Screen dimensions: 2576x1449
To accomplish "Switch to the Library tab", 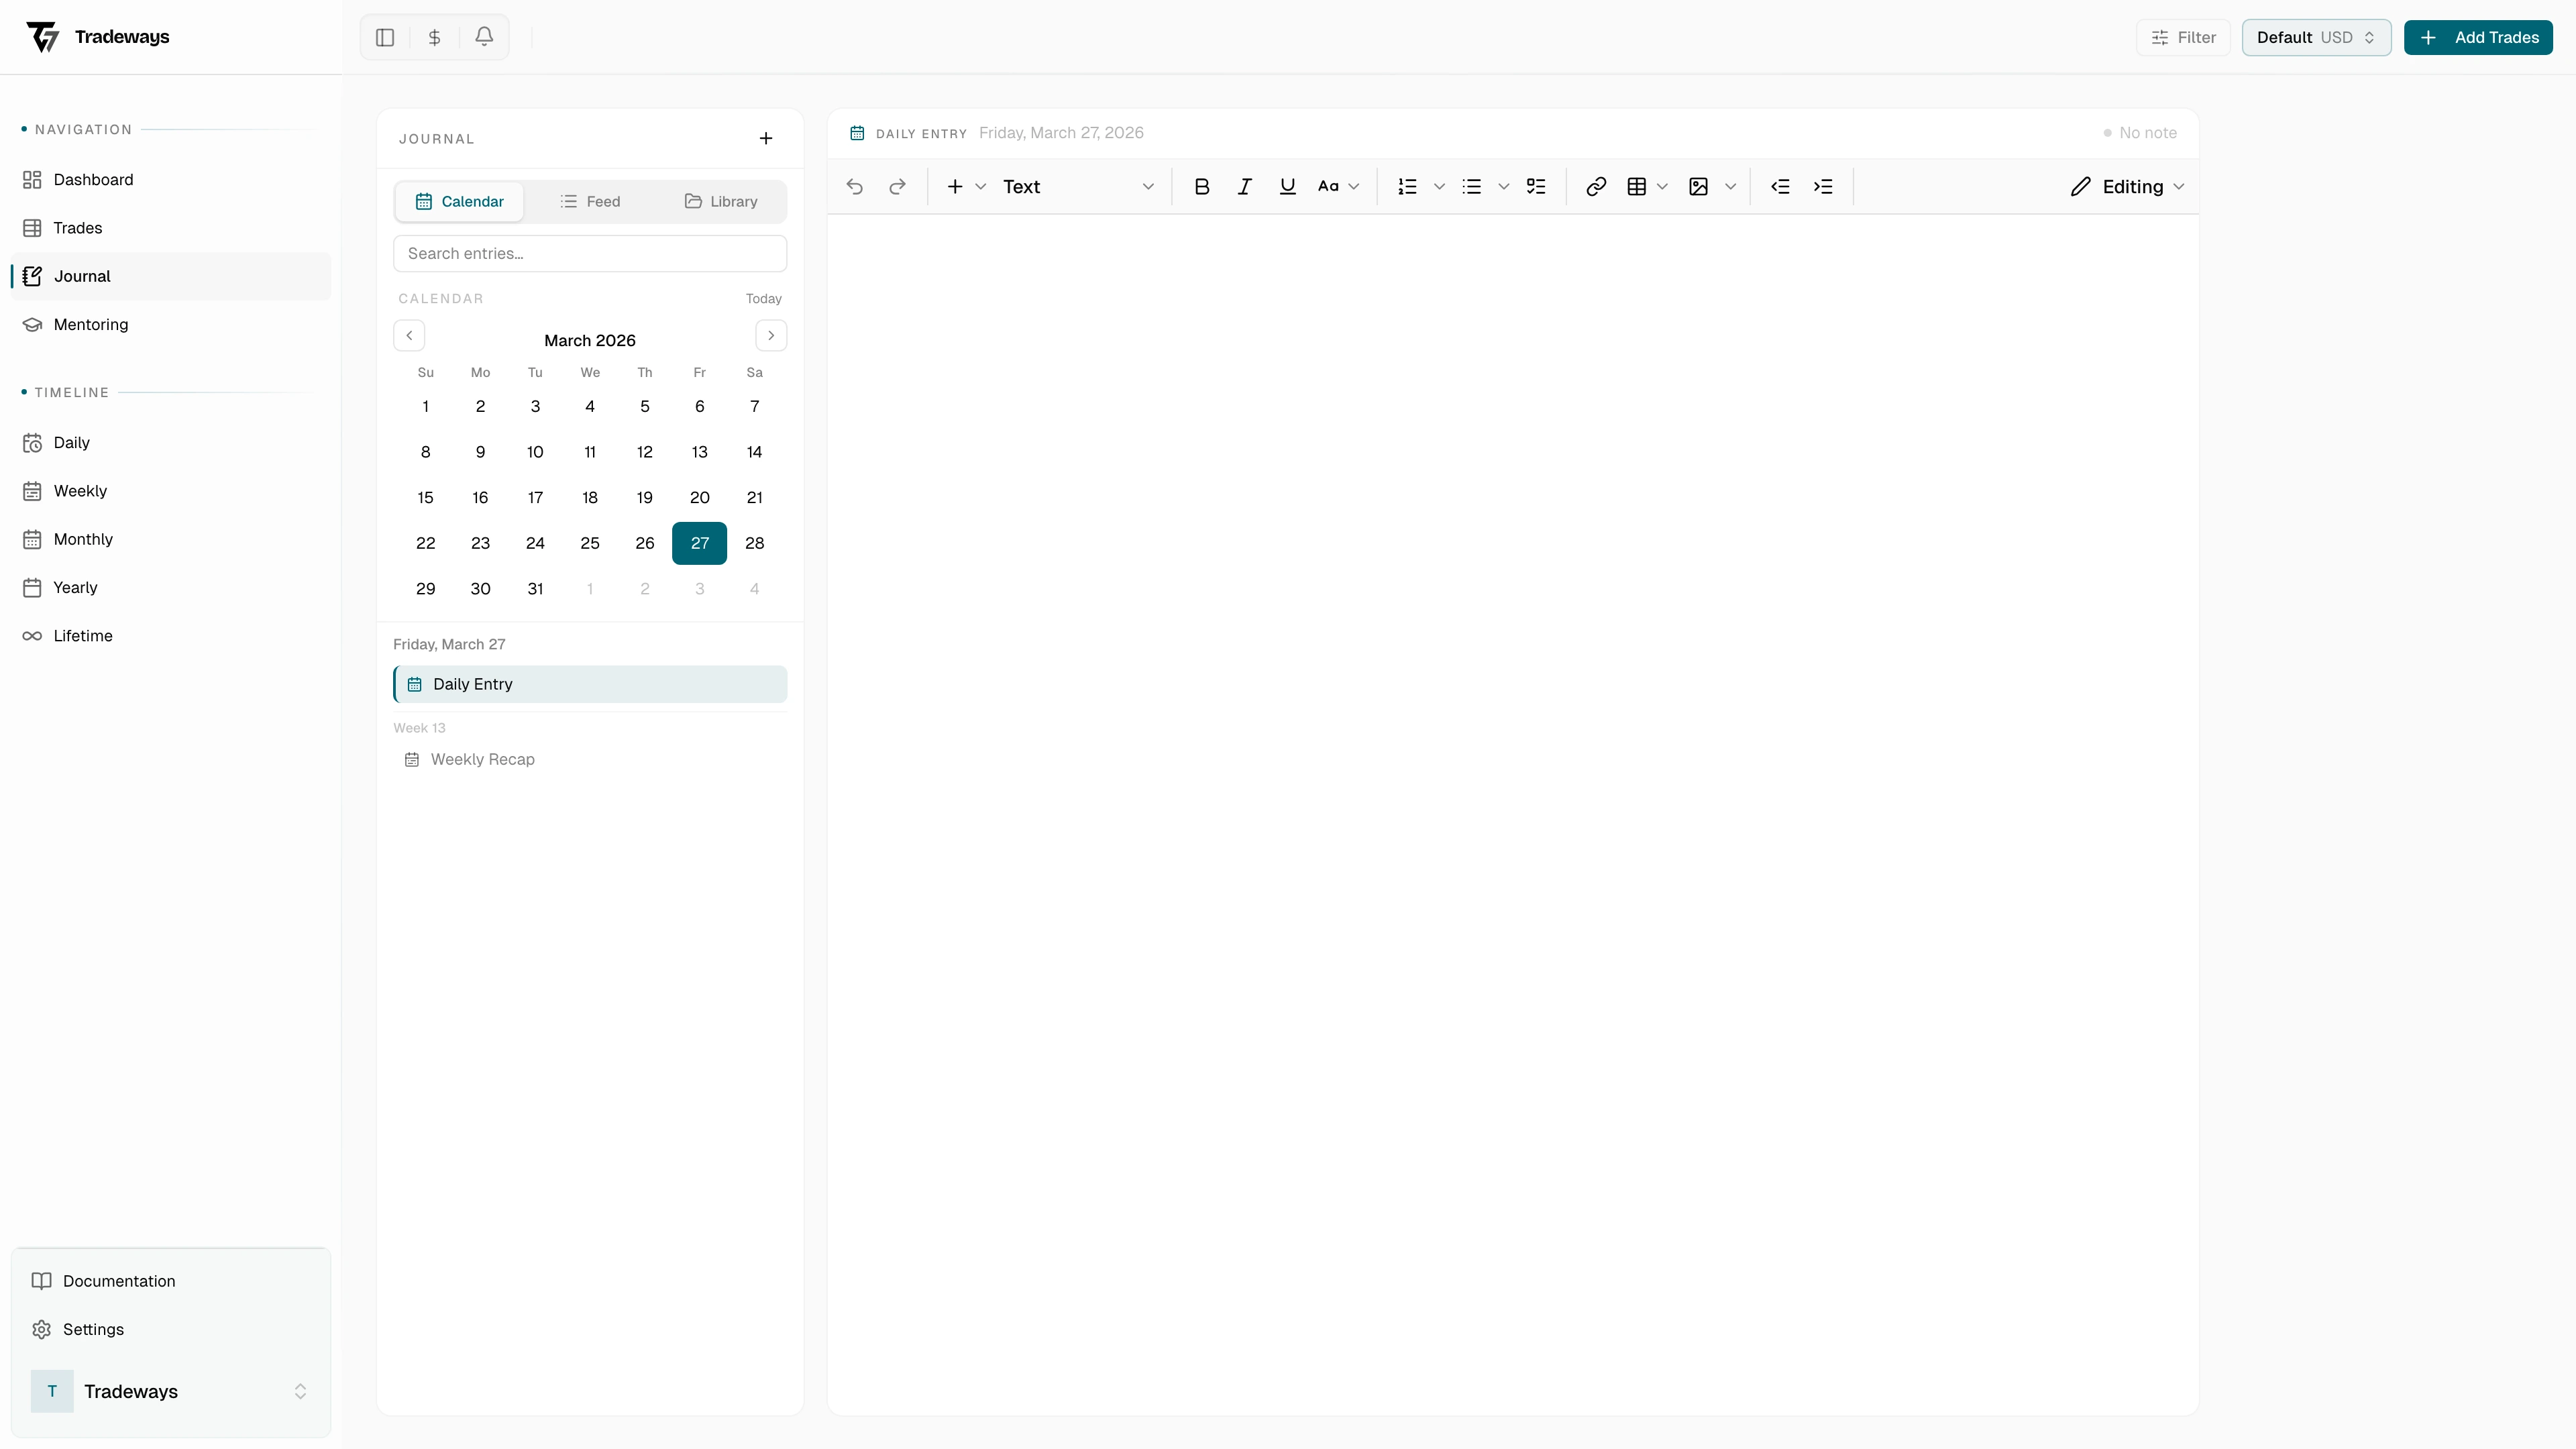I will coord(722,201).
